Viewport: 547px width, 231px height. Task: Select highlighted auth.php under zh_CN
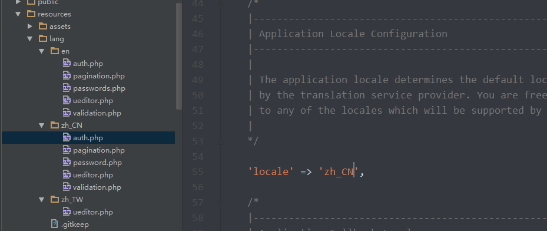pos(88,137)
